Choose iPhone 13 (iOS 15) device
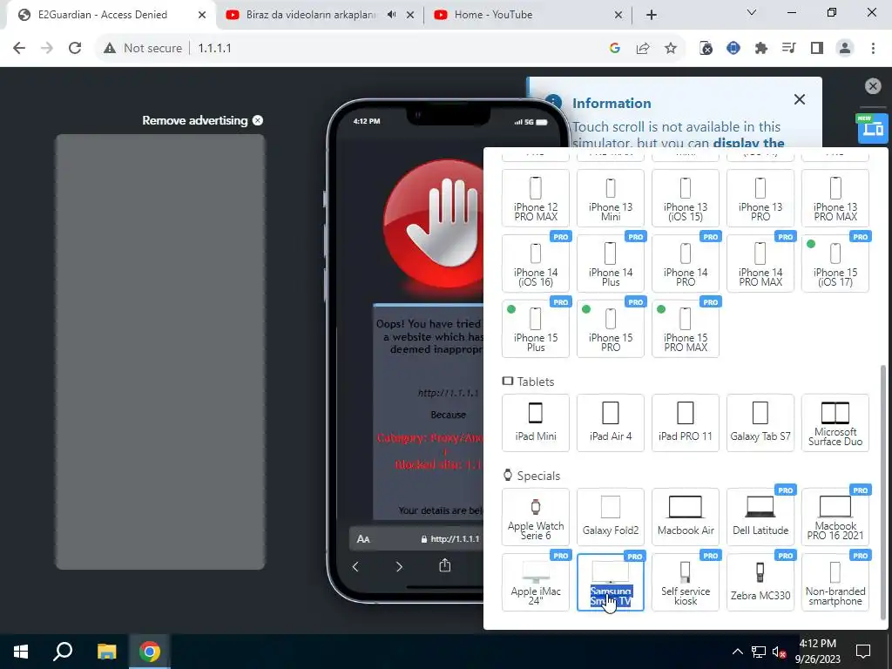 686,198
